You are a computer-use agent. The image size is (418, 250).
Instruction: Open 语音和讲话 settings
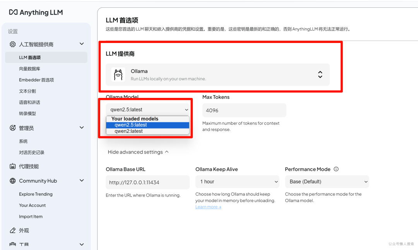coord(29,102)
